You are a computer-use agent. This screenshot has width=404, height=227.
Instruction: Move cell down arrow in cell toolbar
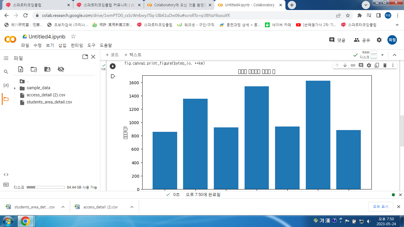(345, 65)
